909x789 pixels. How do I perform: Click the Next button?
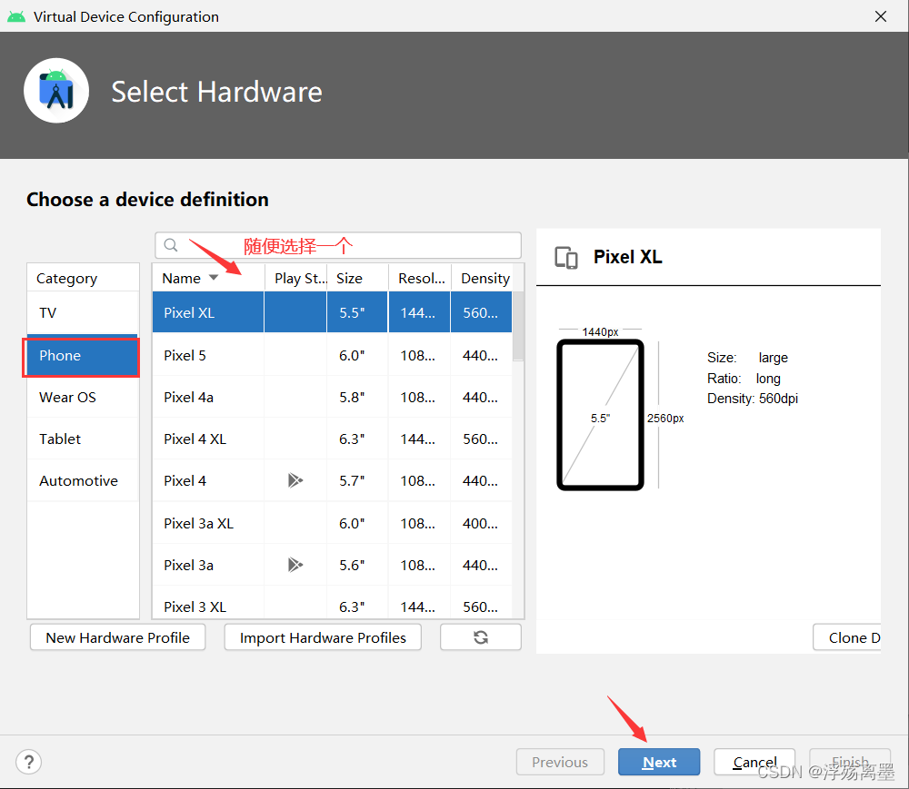pos(659,762)
